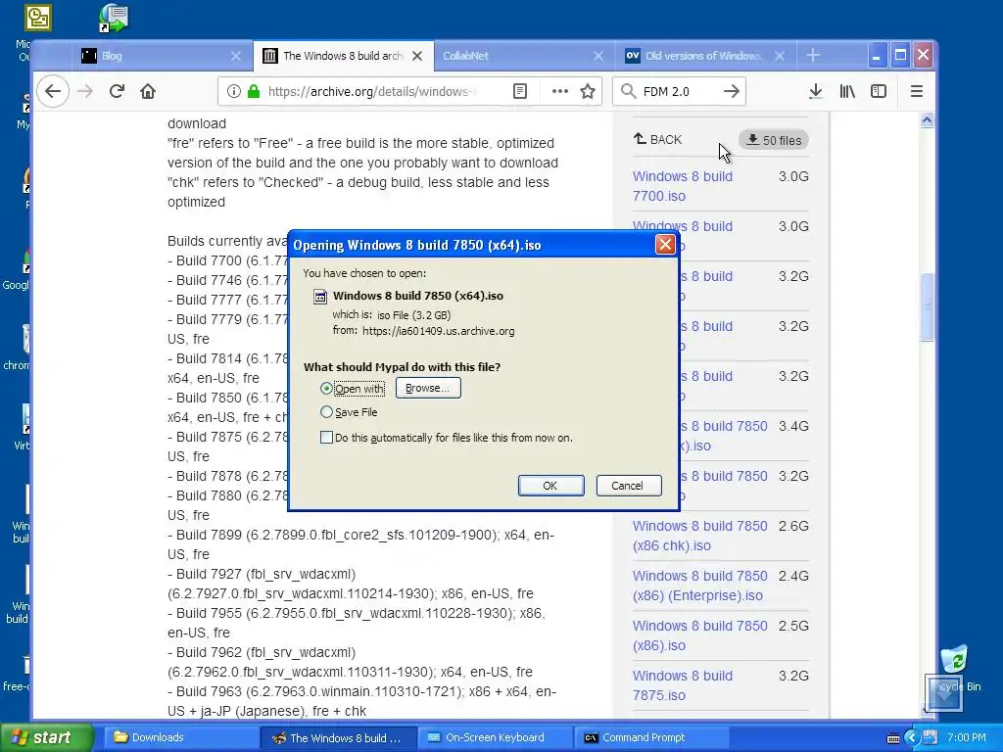Open Windows 8 build 7850 (x86).iso link

pyautogui.click(x=699, y=635)
